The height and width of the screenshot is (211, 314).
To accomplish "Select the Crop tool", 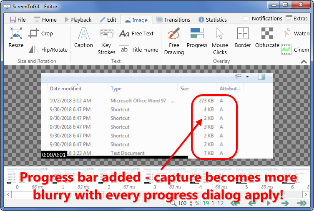I will (41, 33).
